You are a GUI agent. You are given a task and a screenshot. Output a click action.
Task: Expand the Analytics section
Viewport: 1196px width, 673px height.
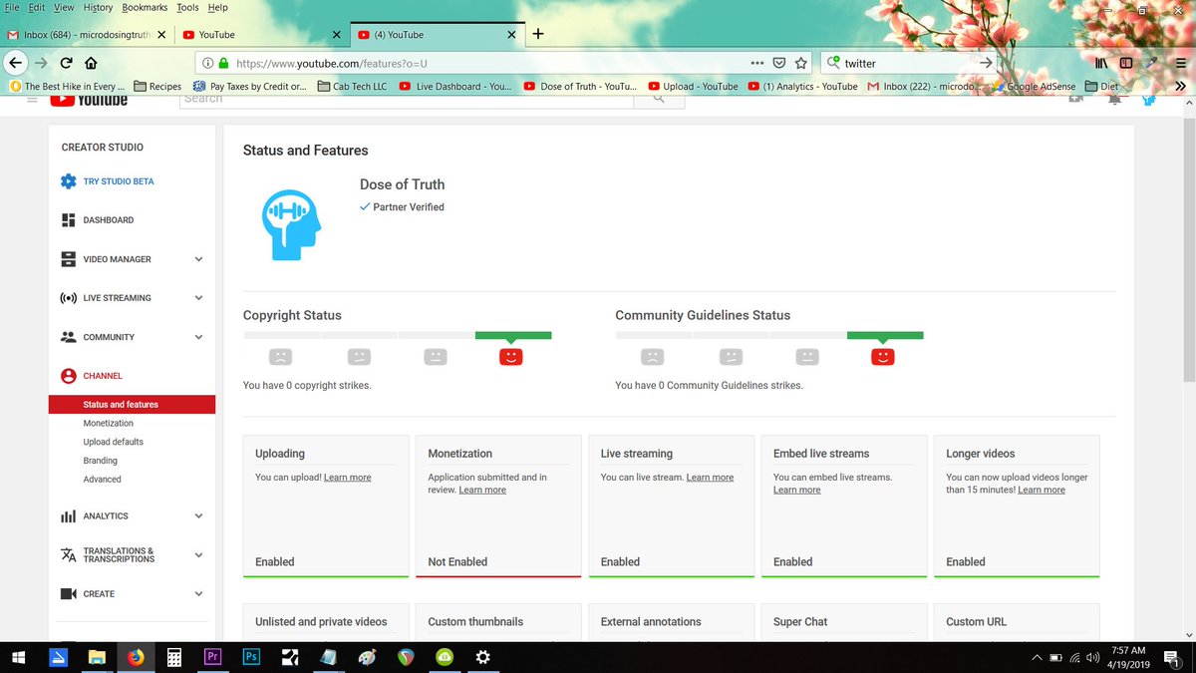[198, 516]
